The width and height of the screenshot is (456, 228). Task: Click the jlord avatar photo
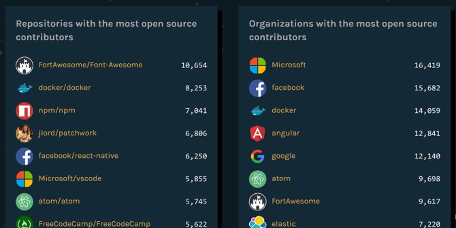tap(24, 133)
